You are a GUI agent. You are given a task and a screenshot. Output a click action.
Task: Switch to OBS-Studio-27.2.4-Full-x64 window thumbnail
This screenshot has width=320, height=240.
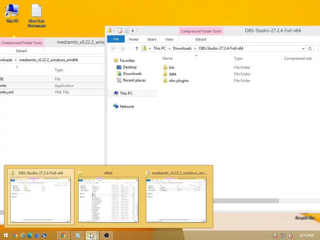pyautogui.click(x=41, y=196)
